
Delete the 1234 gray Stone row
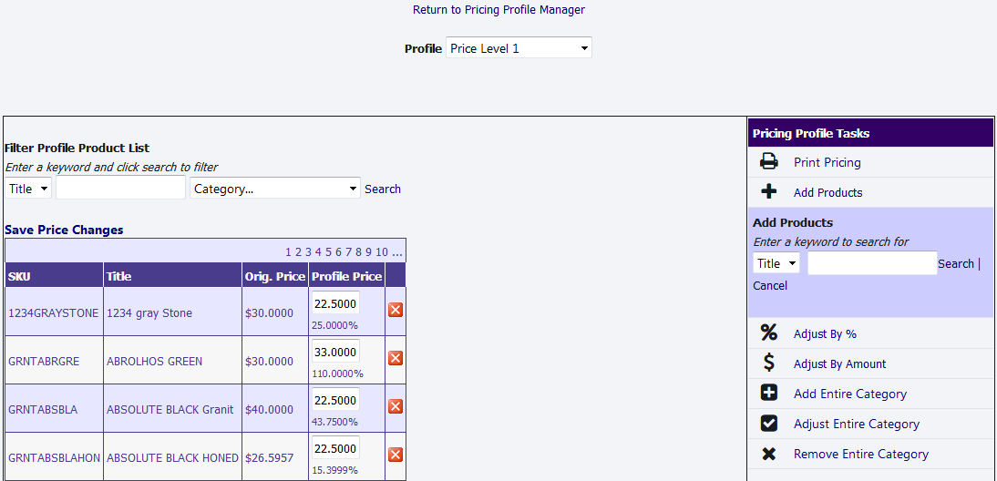[396, 310]
